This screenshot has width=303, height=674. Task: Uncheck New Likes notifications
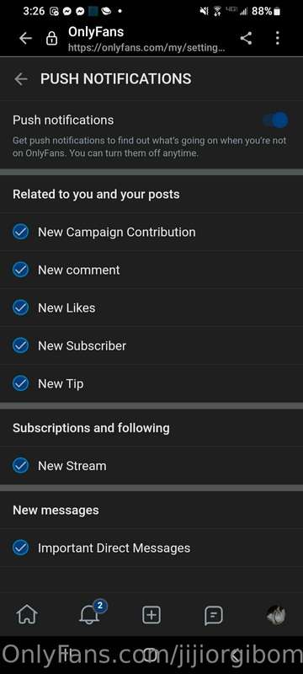coord(20,308)
